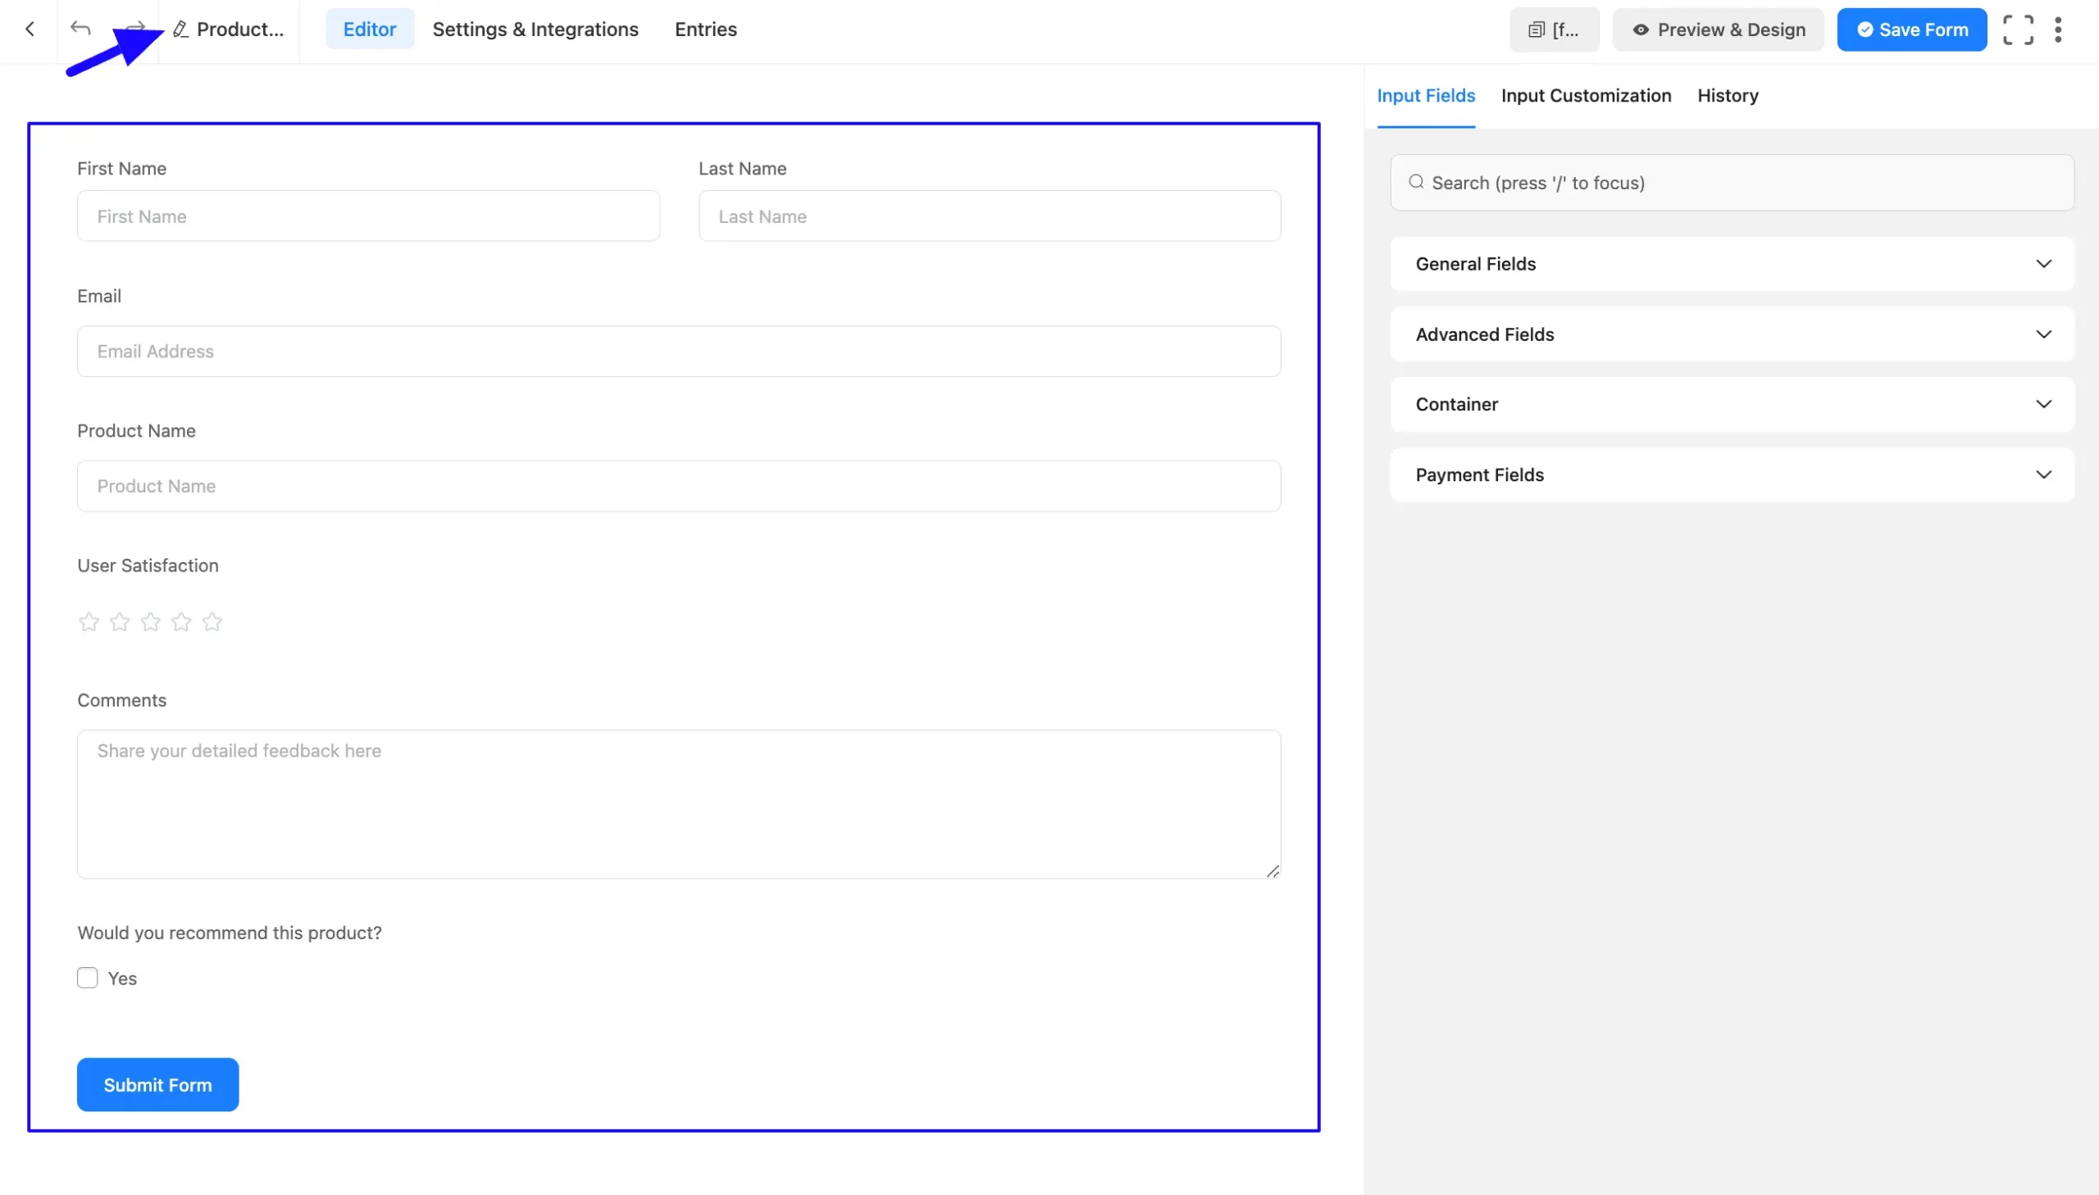Check the Yes recommend checkbox

click(x=88, y=978)
